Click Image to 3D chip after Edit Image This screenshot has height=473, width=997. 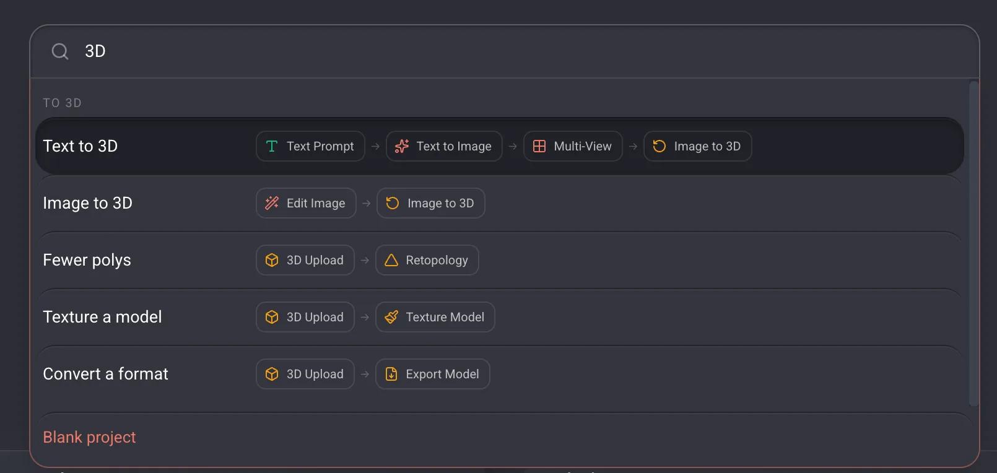point(431,203)
